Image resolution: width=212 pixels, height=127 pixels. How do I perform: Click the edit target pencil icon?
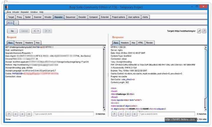pos(199,31)
